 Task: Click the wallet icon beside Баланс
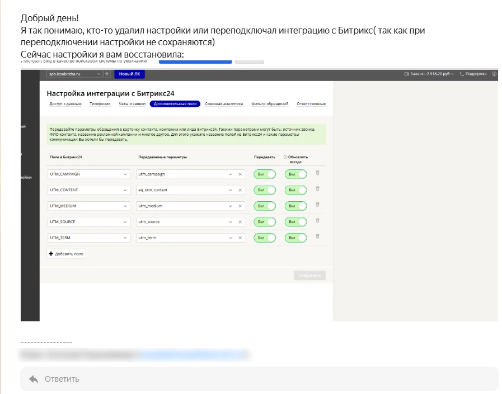tap(407, 74)
